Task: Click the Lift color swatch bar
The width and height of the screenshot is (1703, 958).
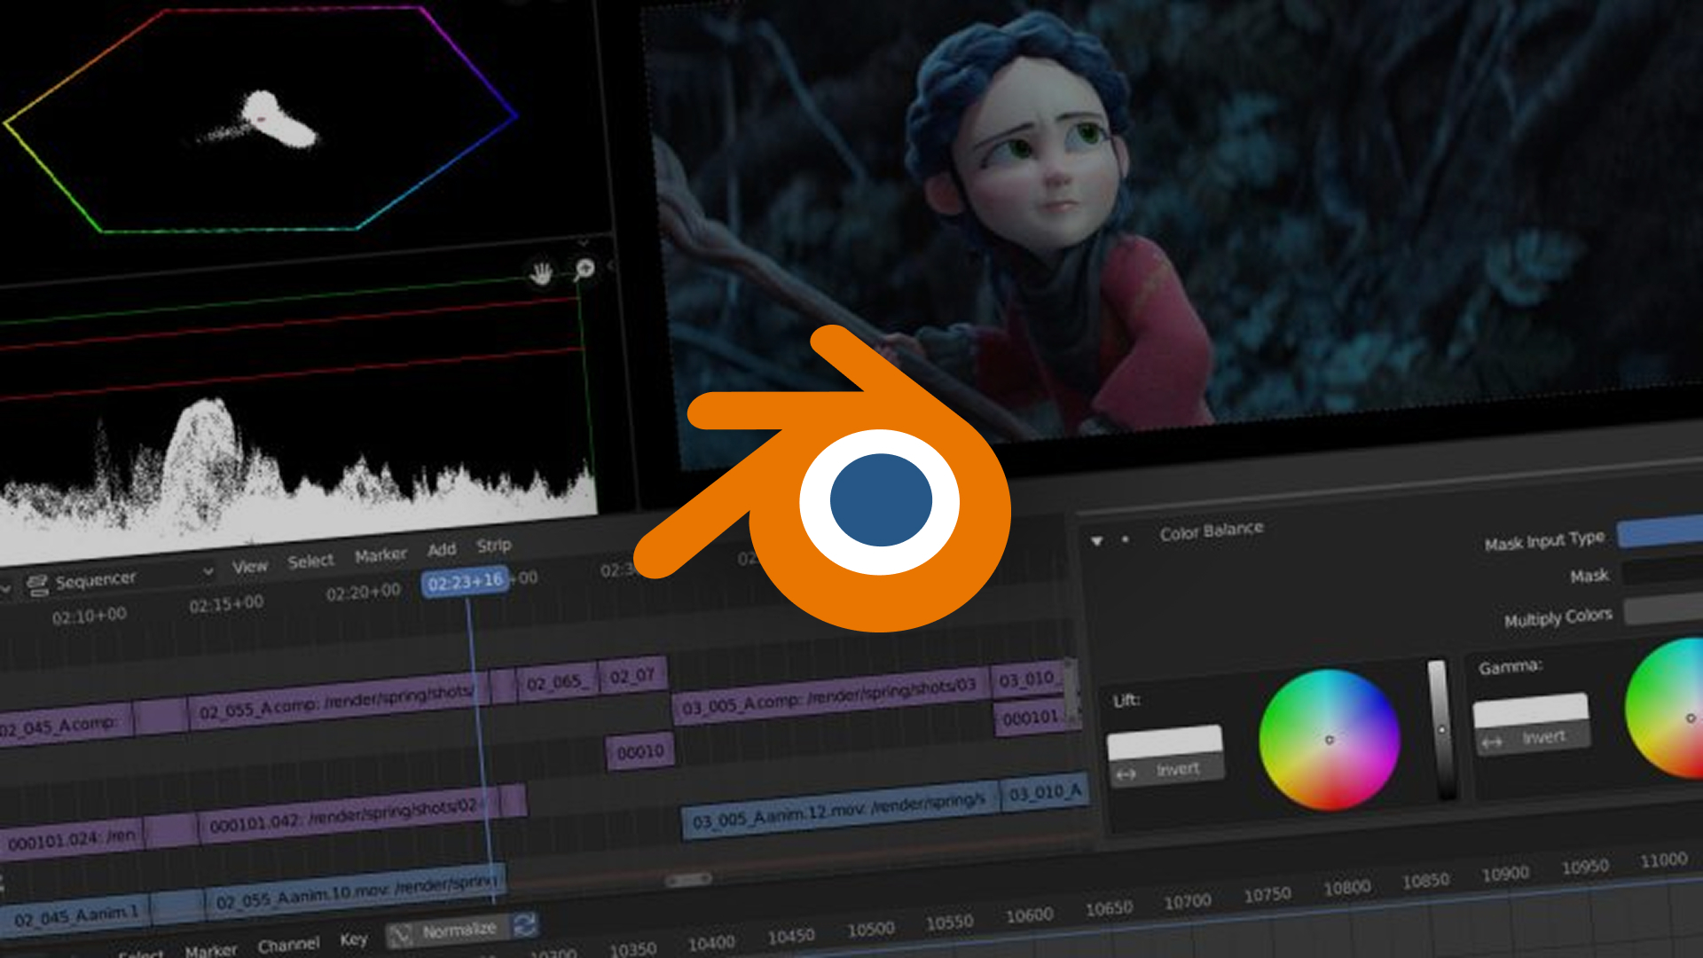Action: click(x=1165, y=742)
